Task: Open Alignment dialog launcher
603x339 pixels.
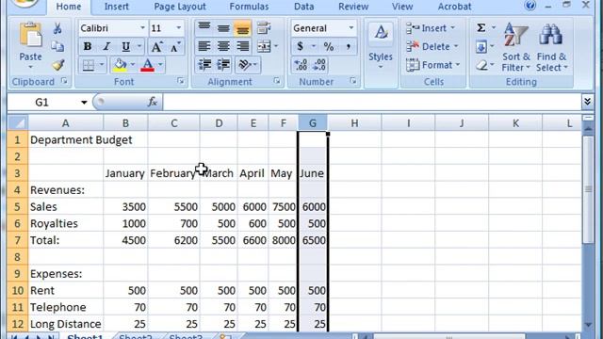Action: [276, 81]
